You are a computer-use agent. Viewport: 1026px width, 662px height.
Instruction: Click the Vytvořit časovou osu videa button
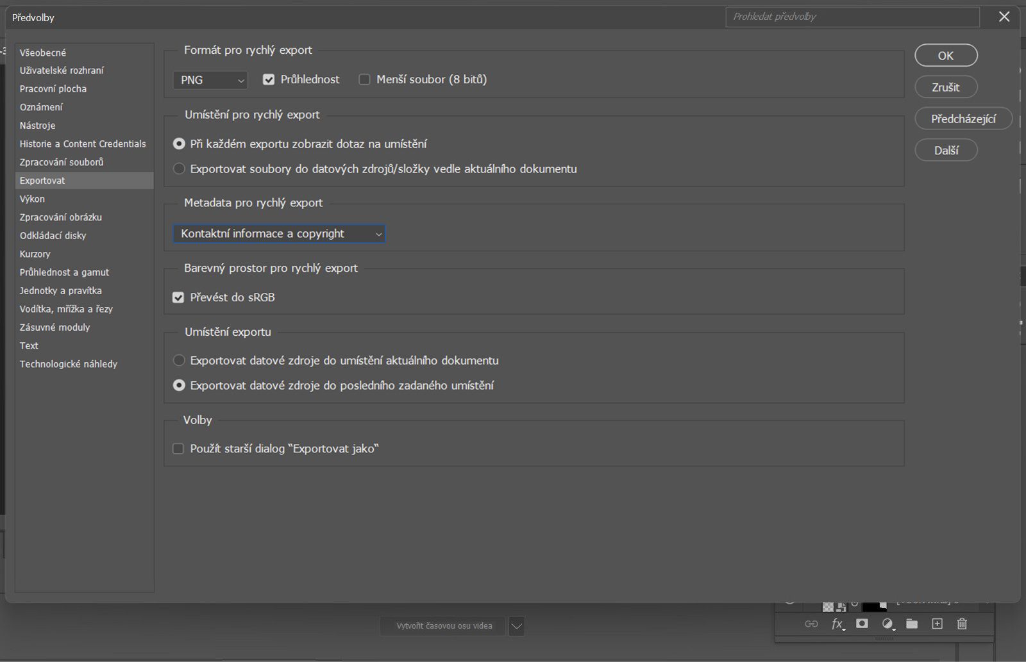pos(442,626)
